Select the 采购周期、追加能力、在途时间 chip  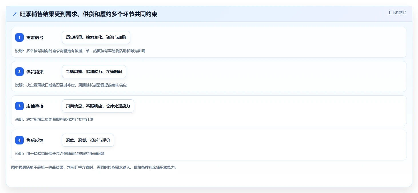94,72
